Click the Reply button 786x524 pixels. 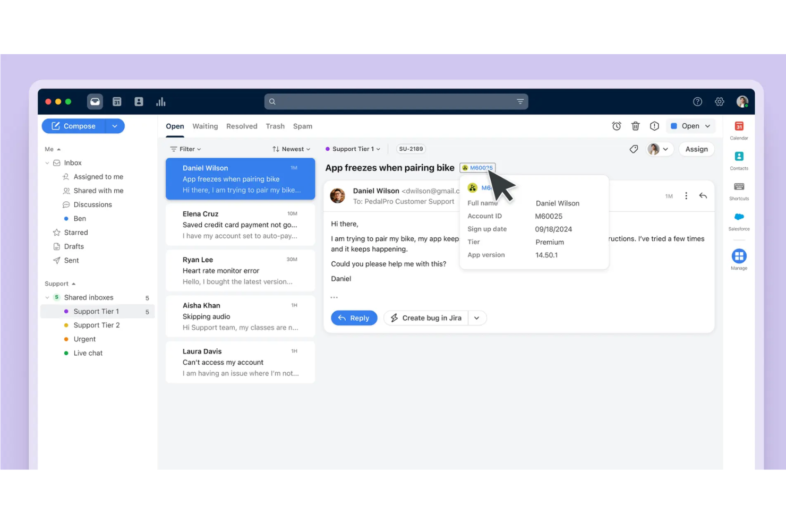(x=354, y=317)
